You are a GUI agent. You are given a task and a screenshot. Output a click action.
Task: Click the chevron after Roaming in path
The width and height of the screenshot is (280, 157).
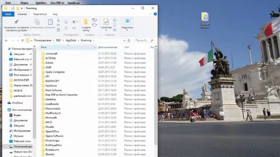(x=94, y=41)
